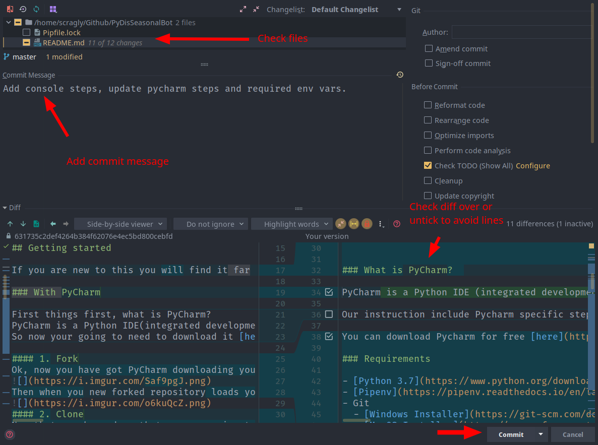
Task: Jump to the next difference arrow
Action: pyautogui.click(x=23, y=224)
